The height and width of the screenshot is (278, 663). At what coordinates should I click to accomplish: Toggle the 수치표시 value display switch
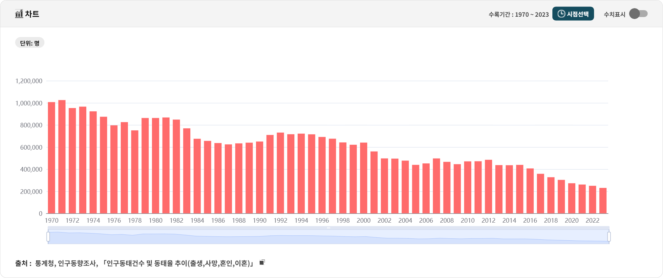(x=638, y=14)
